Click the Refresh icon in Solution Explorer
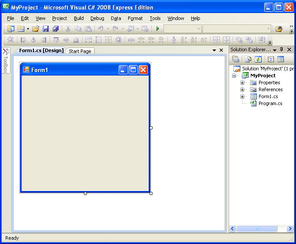The height and width of the screenshot is (244, 296). (x=258, y=59)
